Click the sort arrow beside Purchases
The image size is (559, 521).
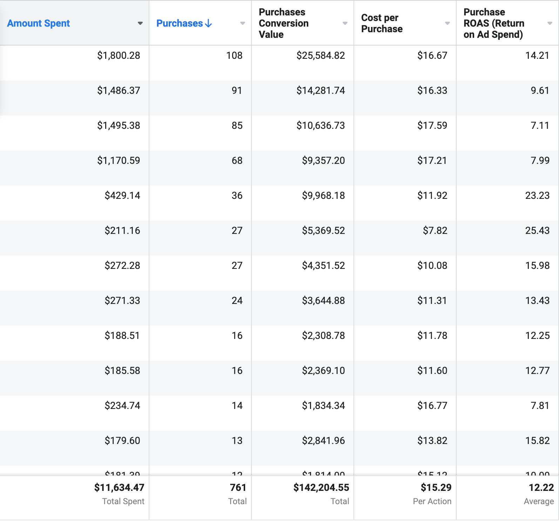pos(209,23)
